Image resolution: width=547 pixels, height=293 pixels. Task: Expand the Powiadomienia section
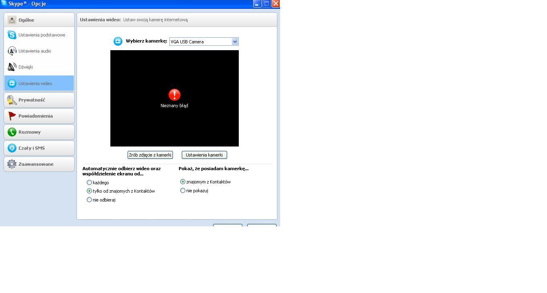click(x=39, y=116)
